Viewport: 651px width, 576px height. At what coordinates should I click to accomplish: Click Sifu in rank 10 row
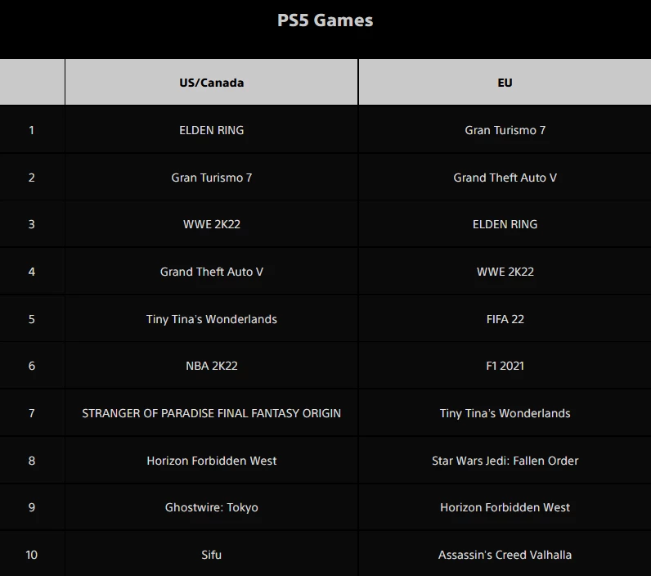click(211, 555)
